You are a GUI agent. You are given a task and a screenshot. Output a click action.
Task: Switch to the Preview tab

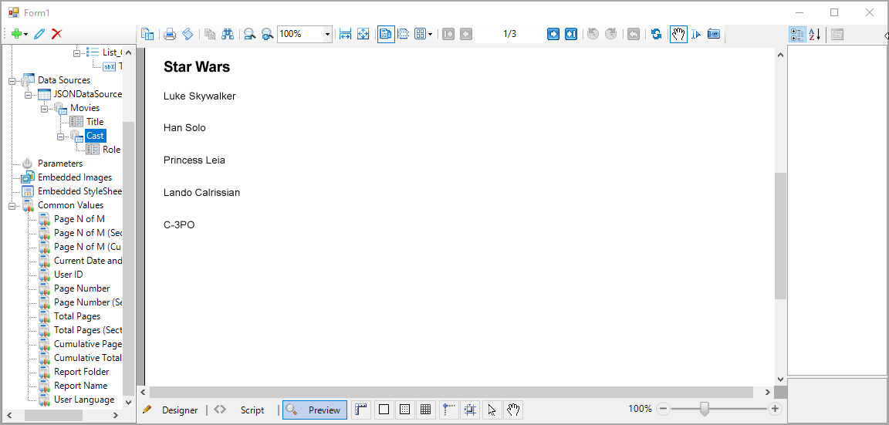tap(315, 410)
